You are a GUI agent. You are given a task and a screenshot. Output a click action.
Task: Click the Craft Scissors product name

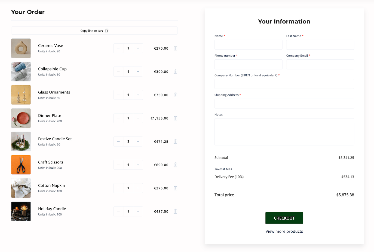tap(51, 162)
